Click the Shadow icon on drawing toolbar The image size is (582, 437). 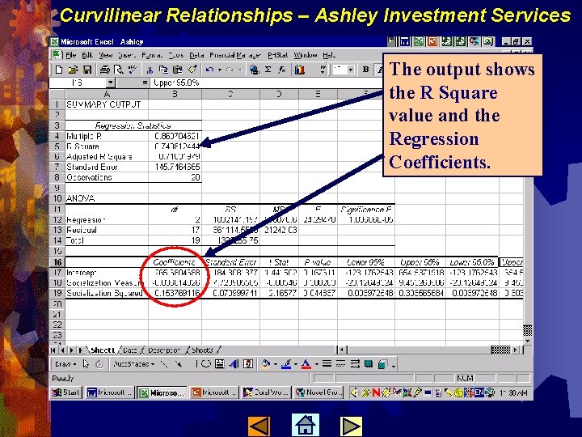(369, 364)
